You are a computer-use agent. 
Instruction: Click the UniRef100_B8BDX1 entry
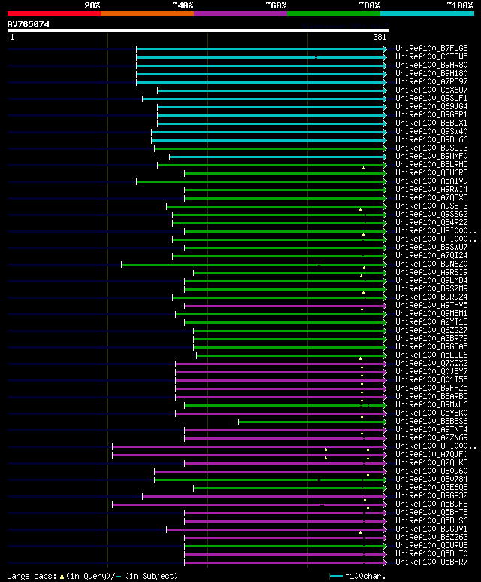coord(431,123)
